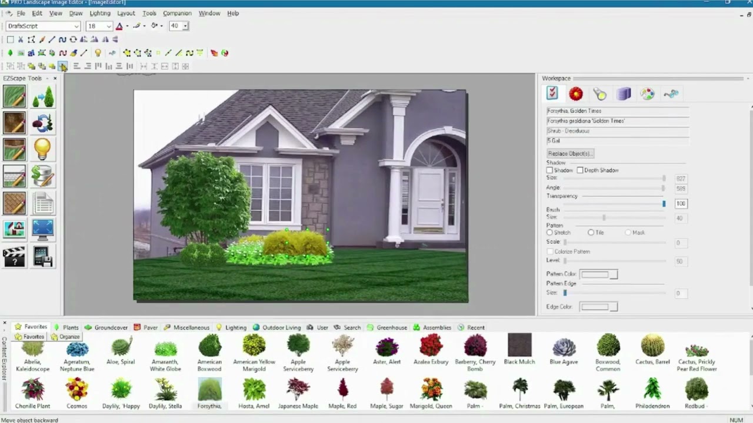
Task: Click the fit-to-screen monitor icon
Action: 42,229
